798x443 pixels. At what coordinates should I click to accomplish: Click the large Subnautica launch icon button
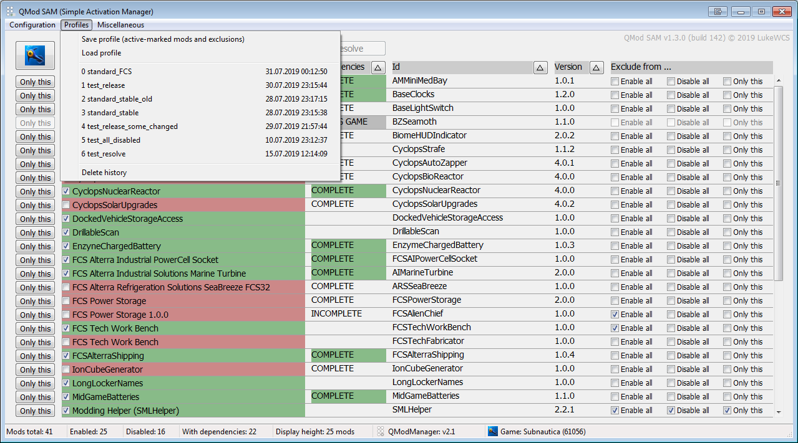[x=35, y=56]
